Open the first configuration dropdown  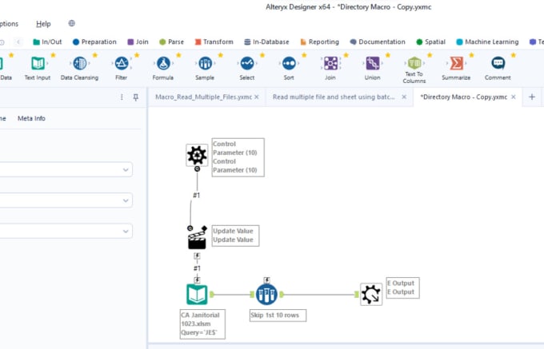coord(66,169)
